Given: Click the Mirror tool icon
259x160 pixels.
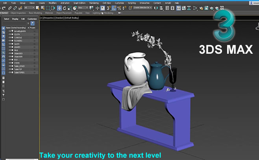Looking at the screenshot, I should tap(155, 8).
